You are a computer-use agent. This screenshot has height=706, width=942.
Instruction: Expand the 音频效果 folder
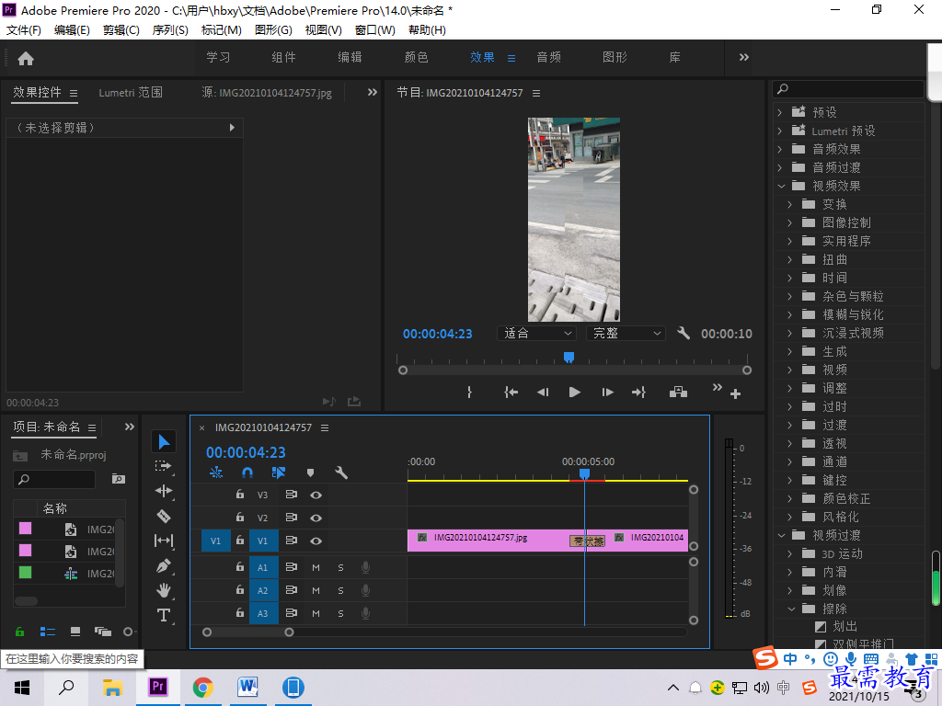[780, 149]
